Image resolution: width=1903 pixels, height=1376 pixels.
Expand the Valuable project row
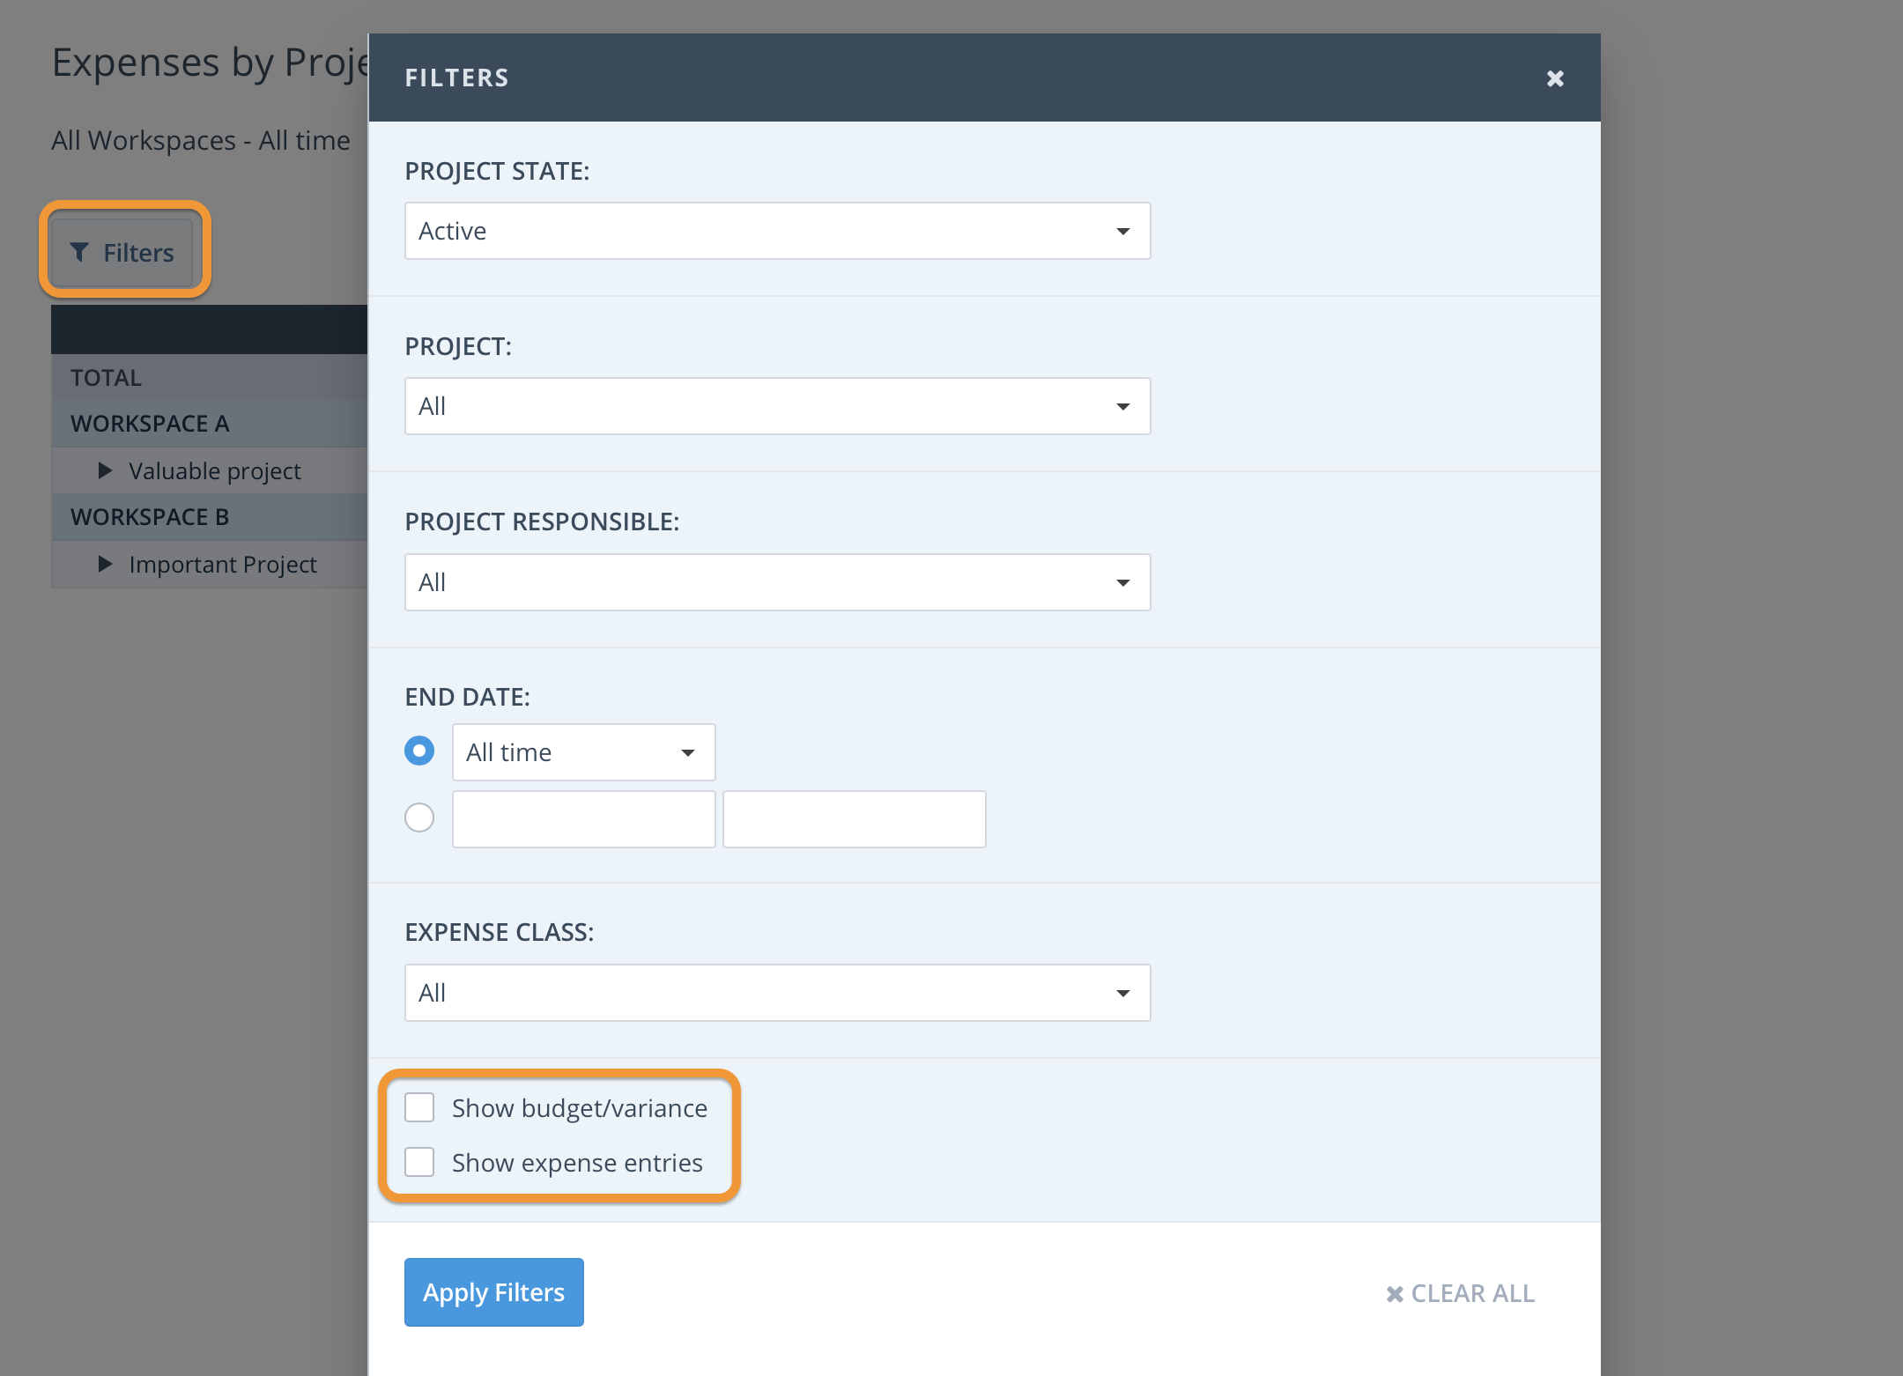[x=105, y=470]
